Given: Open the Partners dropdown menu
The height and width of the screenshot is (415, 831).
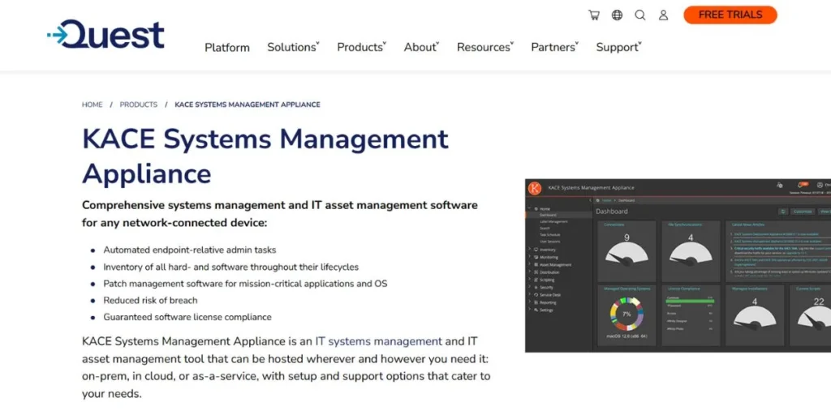Looking at the screenshot, I should pyautogui.click(x=554, y=47).
